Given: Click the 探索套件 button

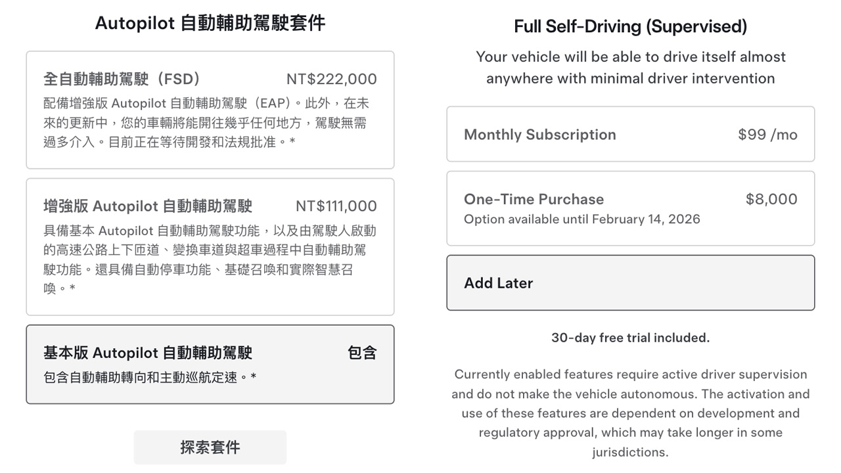Looking at the screenshot, I should (210, 447).
